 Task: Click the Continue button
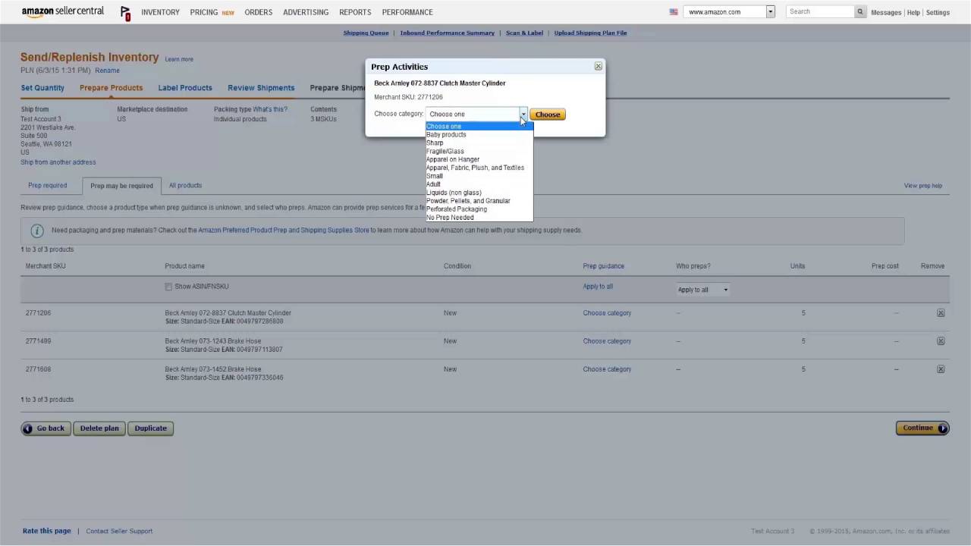coord(922,428)
